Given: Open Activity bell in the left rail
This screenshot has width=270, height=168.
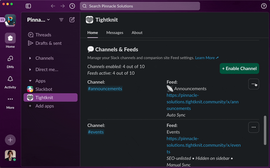Looking at the screenshot, I should click(10, 82).
